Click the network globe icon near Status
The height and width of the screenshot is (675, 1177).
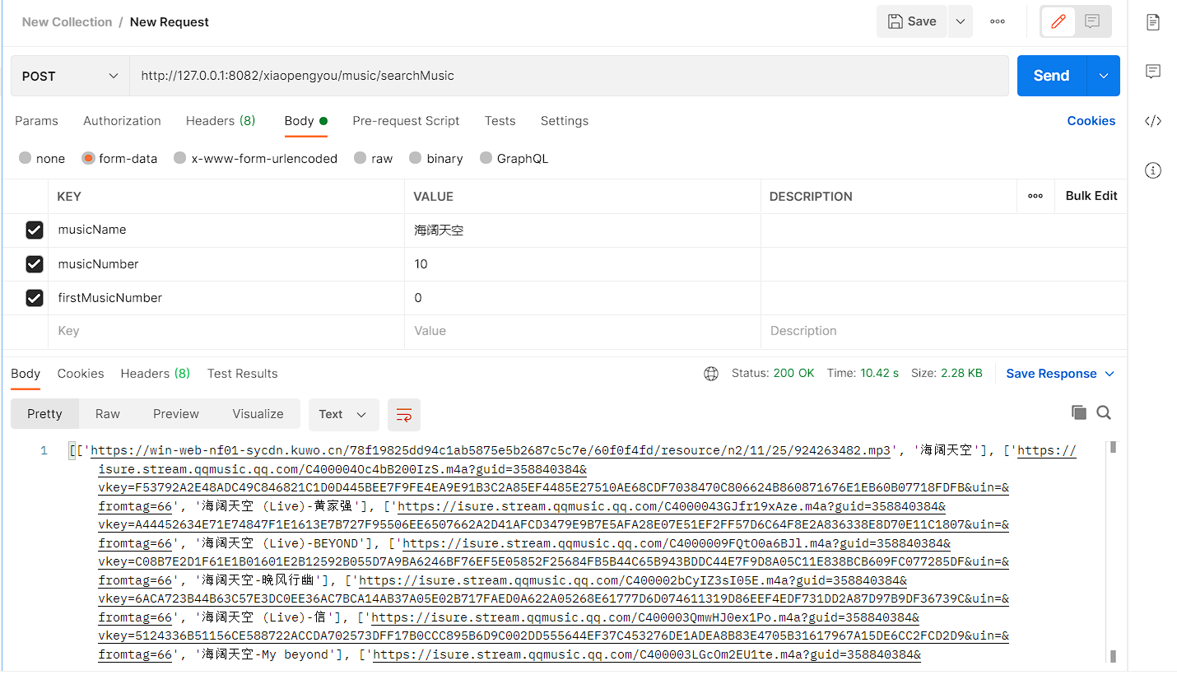[x=711, y=373]
